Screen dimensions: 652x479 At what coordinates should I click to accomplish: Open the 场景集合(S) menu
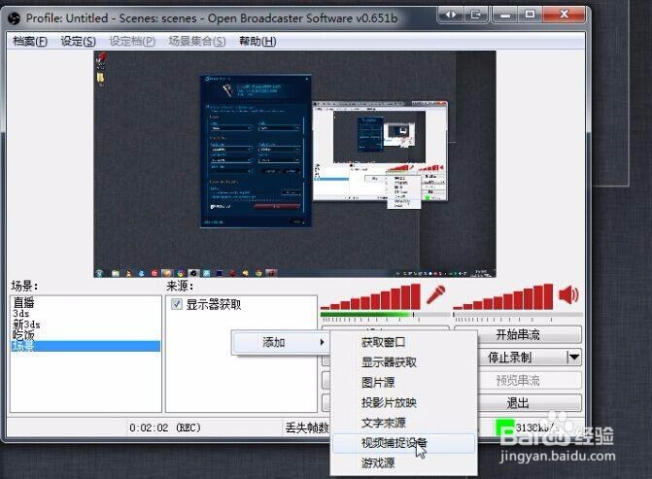197,41
